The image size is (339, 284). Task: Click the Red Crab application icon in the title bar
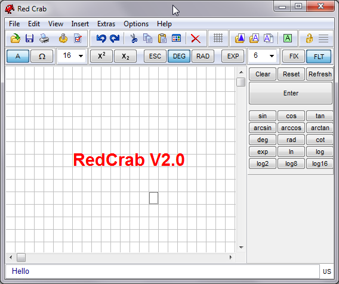pos(10,9)
